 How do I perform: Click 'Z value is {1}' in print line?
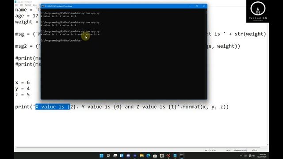[x=157, y=107]
